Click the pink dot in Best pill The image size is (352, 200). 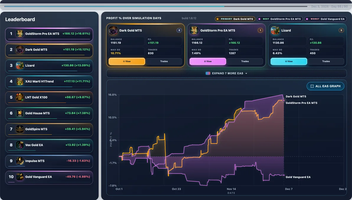(260, 19)
